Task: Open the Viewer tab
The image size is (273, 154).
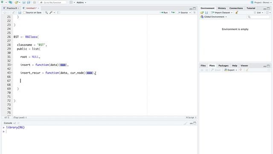Action: click(244, 65)
